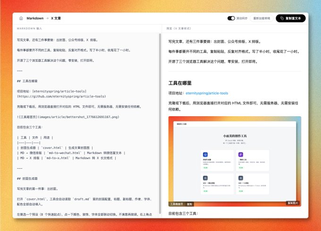Screen dimensions: 321x231
Task: Click the gray MD to WeChat icon in preview
Action: [x=205, y=178]
